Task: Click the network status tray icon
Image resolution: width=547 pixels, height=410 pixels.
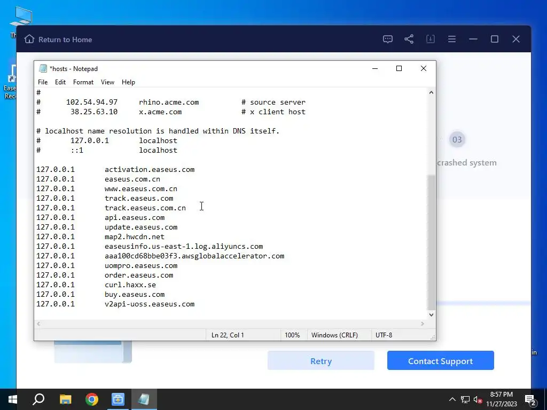Action: (x=465, y=399)
